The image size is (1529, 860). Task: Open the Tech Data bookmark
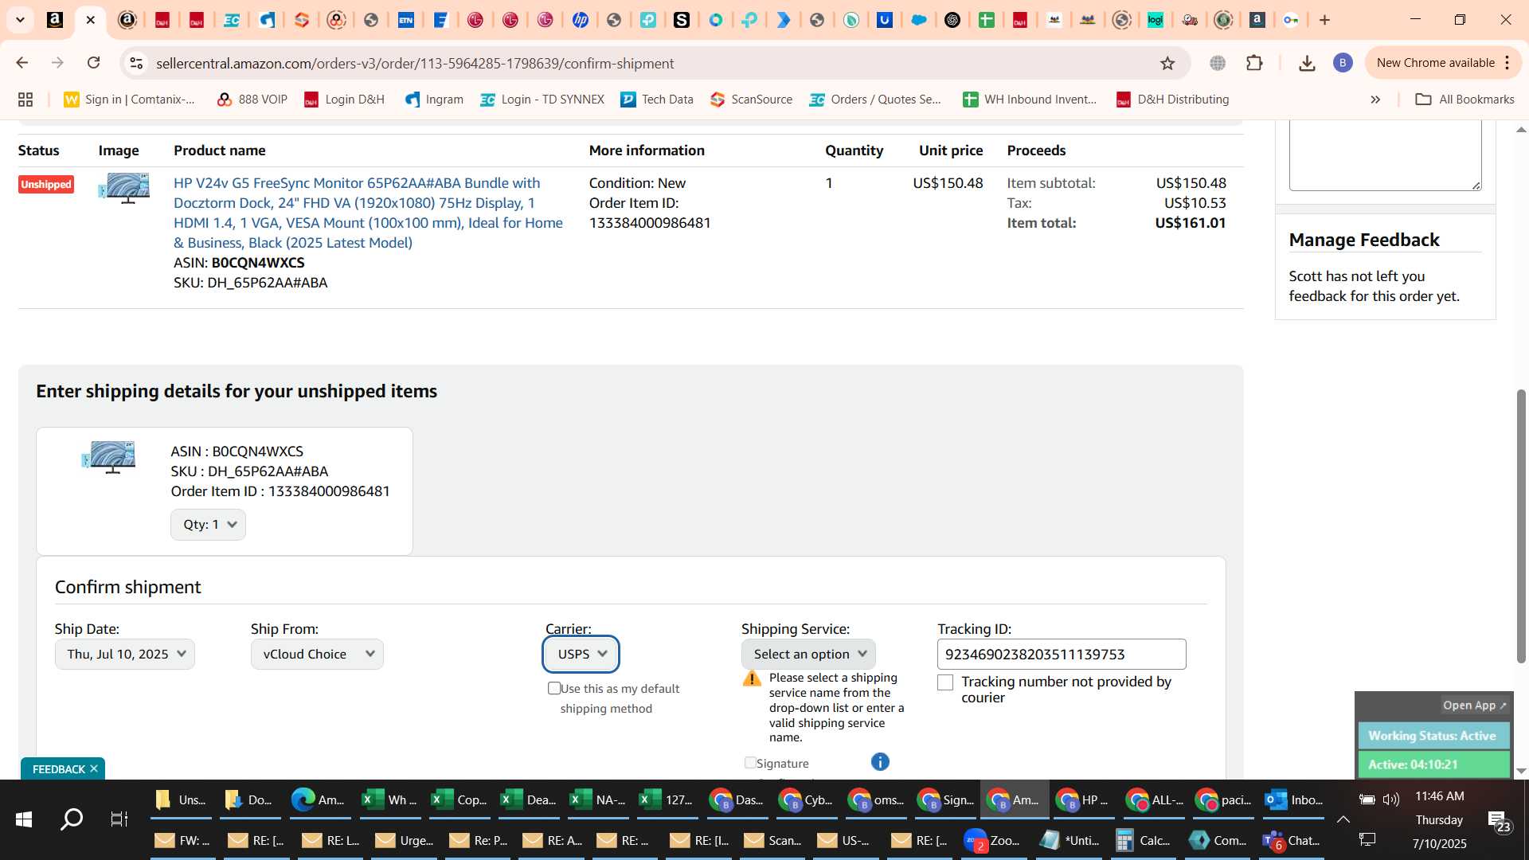pos(657,100)
